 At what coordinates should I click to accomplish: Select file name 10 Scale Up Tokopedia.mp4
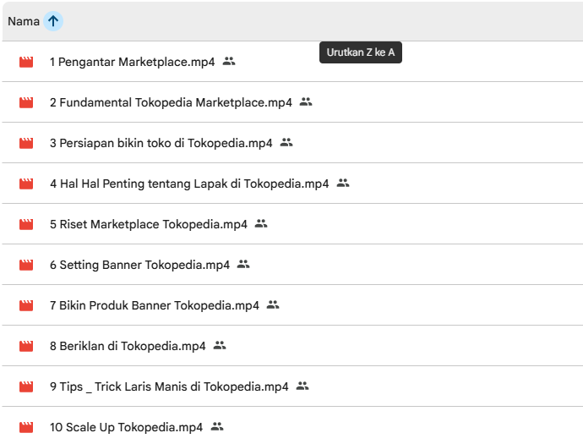click(127, 427)
